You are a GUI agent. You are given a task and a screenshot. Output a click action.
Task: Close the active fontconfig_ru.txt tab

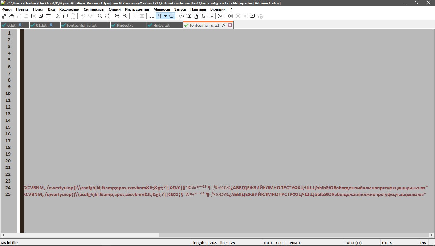tap(230, 25)
